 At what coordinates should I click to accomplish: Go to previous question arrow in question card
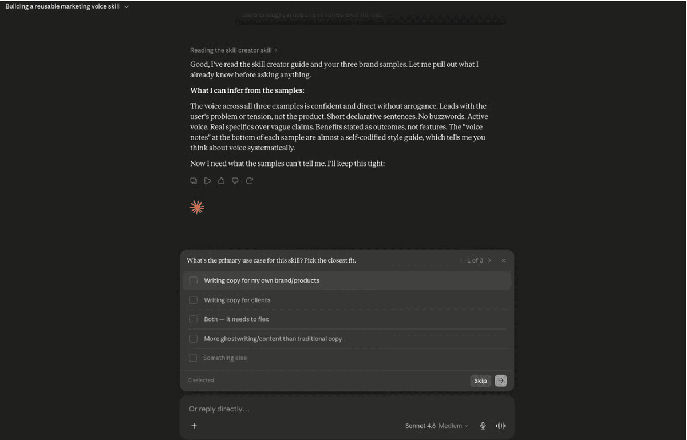(x=461, y=260)
